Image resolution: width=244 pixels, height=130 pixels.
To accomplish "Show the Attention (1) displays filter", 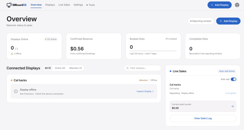I will pos(75,68).
